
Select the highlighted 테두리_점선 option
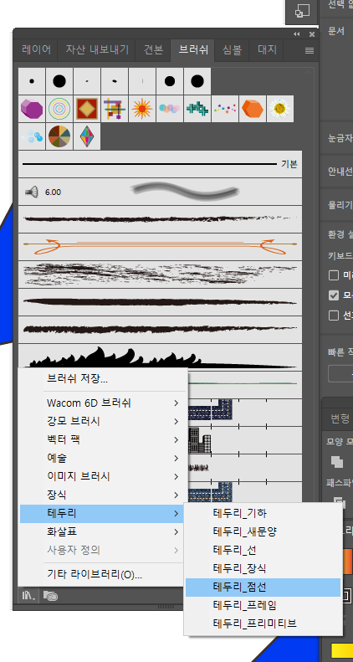pyautogui.click(x=263, y=587)
